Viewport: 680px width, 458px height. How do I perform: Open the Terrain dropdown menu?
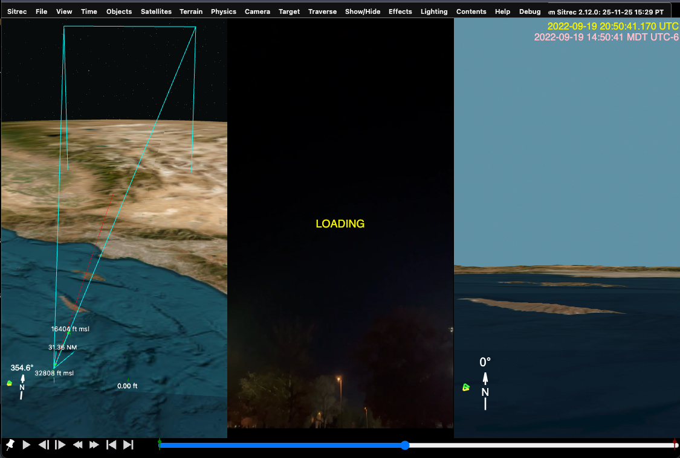coord(191,11)
